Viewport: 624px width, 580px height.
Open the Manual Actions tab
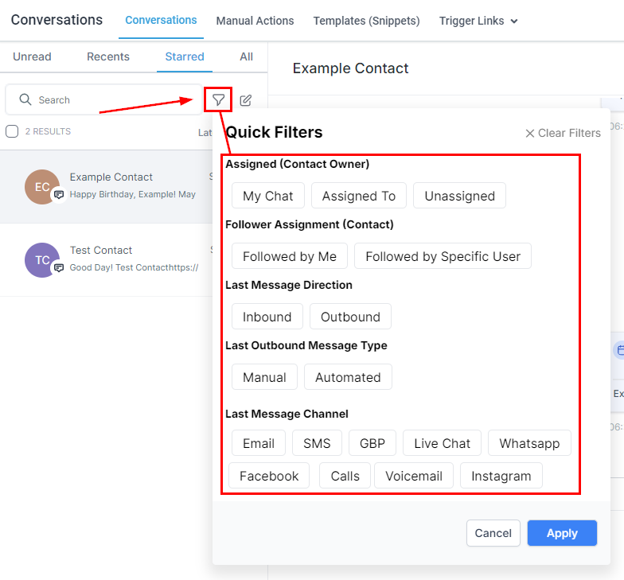pyautogui.click(x=255, y=21)
